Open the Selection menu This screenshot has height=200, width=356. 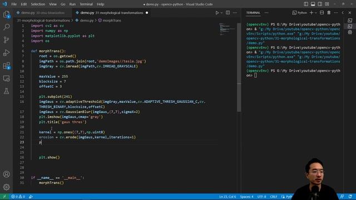coord(38,4)
